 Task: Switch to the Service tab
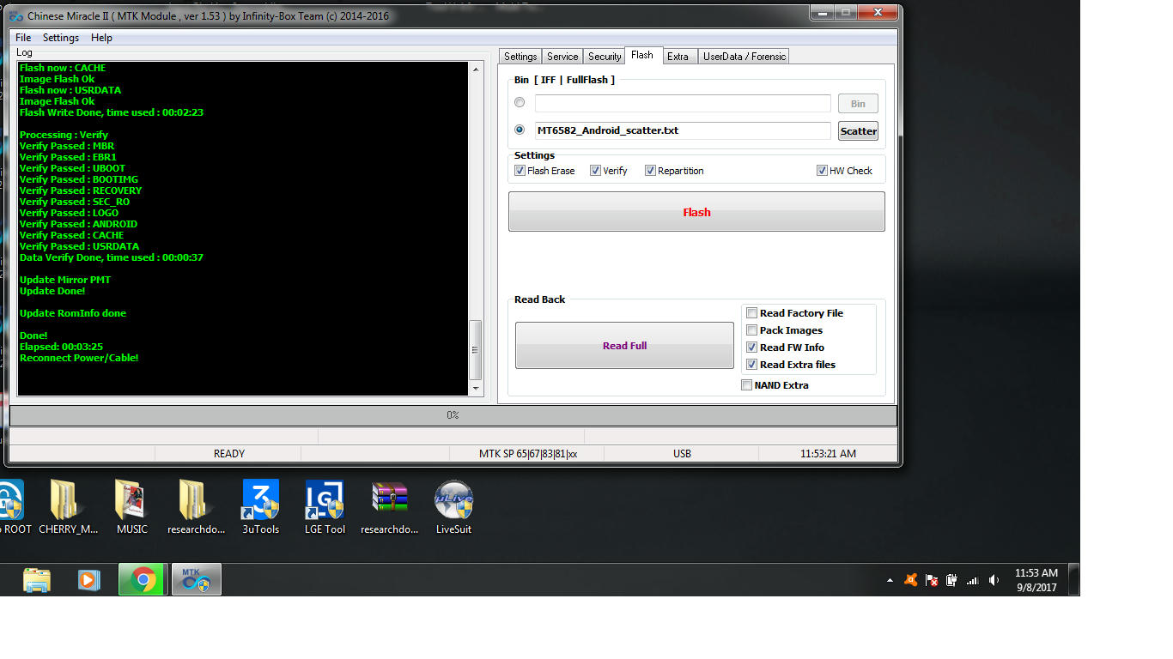[x=562, y=57]
